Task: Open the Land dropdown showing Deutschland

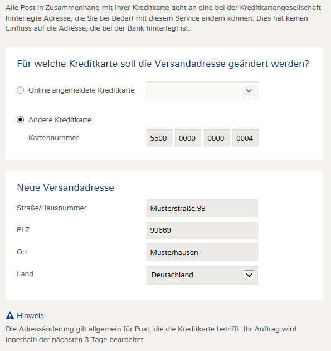Action: (x=202, y=275)
